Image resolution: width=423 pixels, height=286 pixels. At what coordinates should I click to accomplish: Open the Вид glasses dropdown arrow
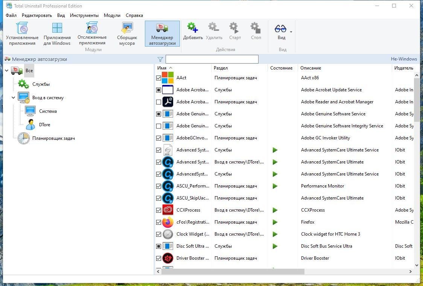[x=291, y=32]
